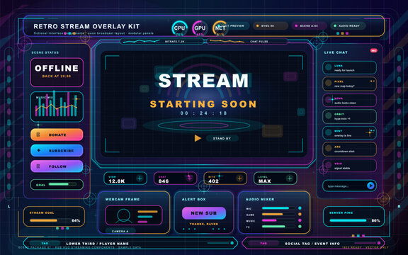408x255 pixels.
Task: Click the SUBSCRIBE button
Action: (x=57, y=150)
